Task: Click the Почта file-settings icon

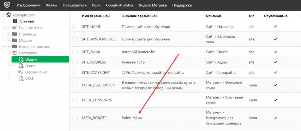Action: coord(21,66)
